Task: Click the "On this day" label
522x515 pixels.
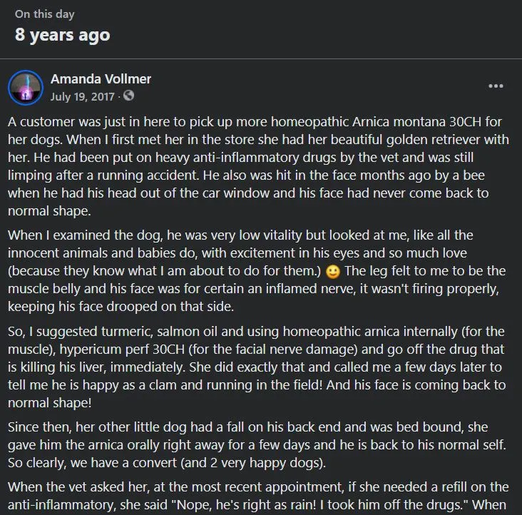Action: tap(45, 14)
